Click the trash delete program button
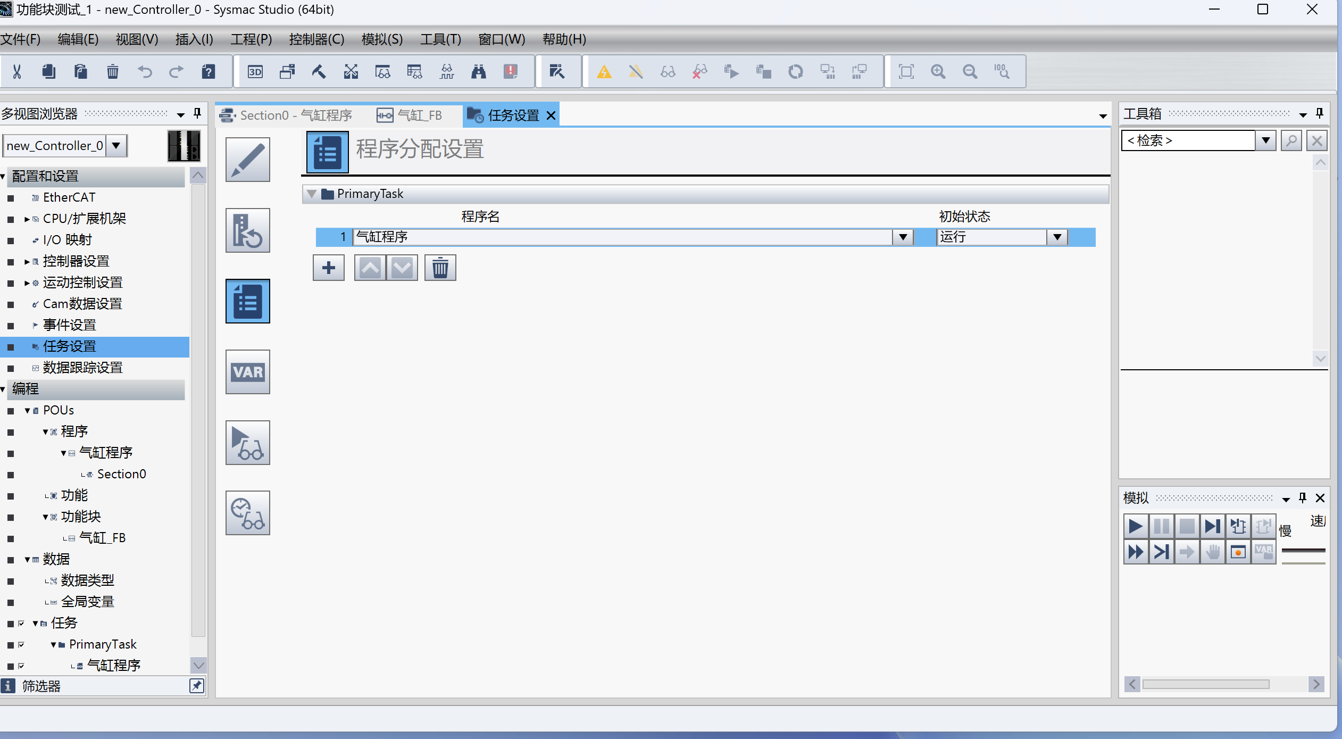1342x739 pixels. (440, 268)
